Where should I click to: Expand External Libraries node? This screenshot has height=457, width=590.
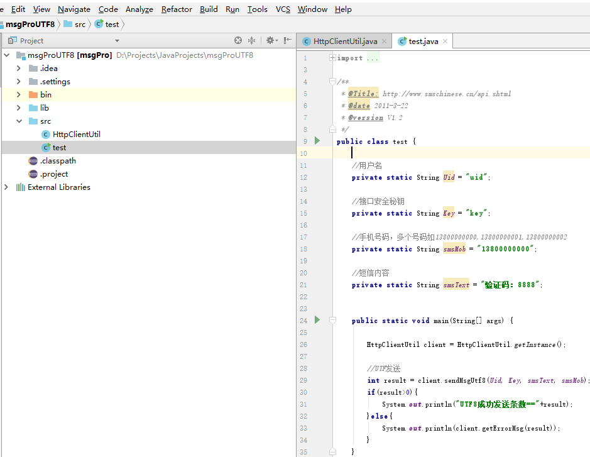click(6, 187)
